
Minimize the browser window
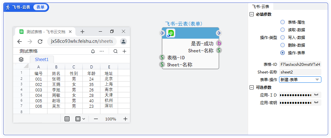[x=100, y=32]
